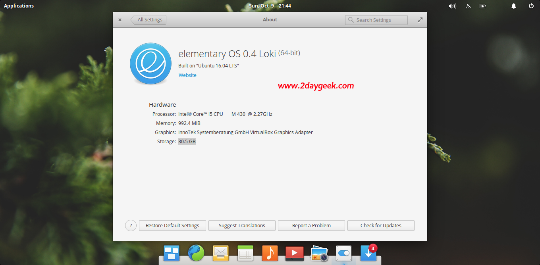Click Check for Updates button
The height and width of the screenshot is (265, 540).
(381, 225)
